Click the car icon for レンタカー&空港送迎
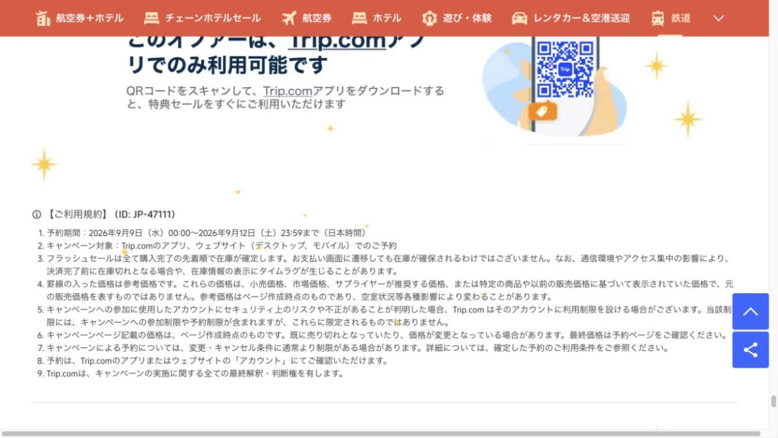This screenshot has height=438, width=778. (519, 18)
